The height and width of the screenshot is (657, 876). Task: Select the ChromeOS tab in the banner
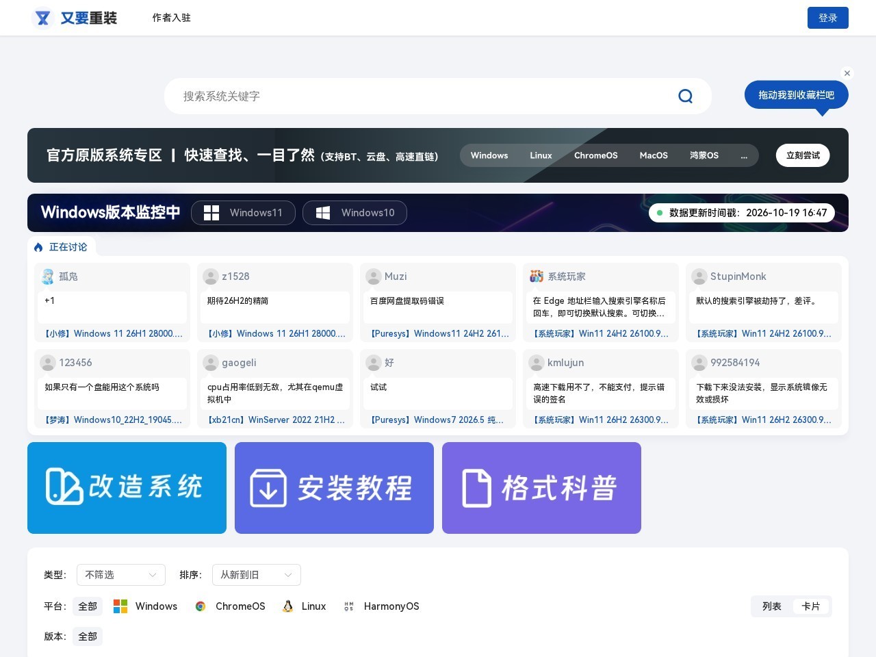pyautogui.click(x=596, y=155)
